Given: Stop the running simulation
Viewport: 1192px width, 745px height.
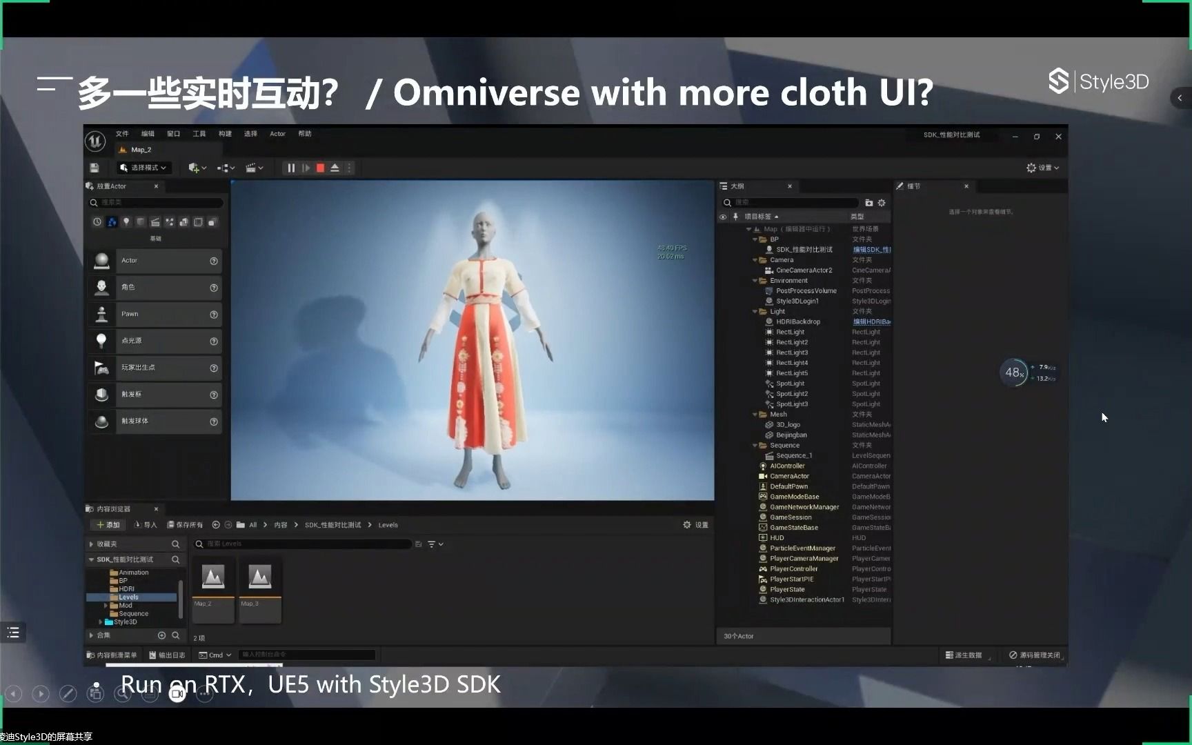Looking at the screenshot, I should [320, 168].
